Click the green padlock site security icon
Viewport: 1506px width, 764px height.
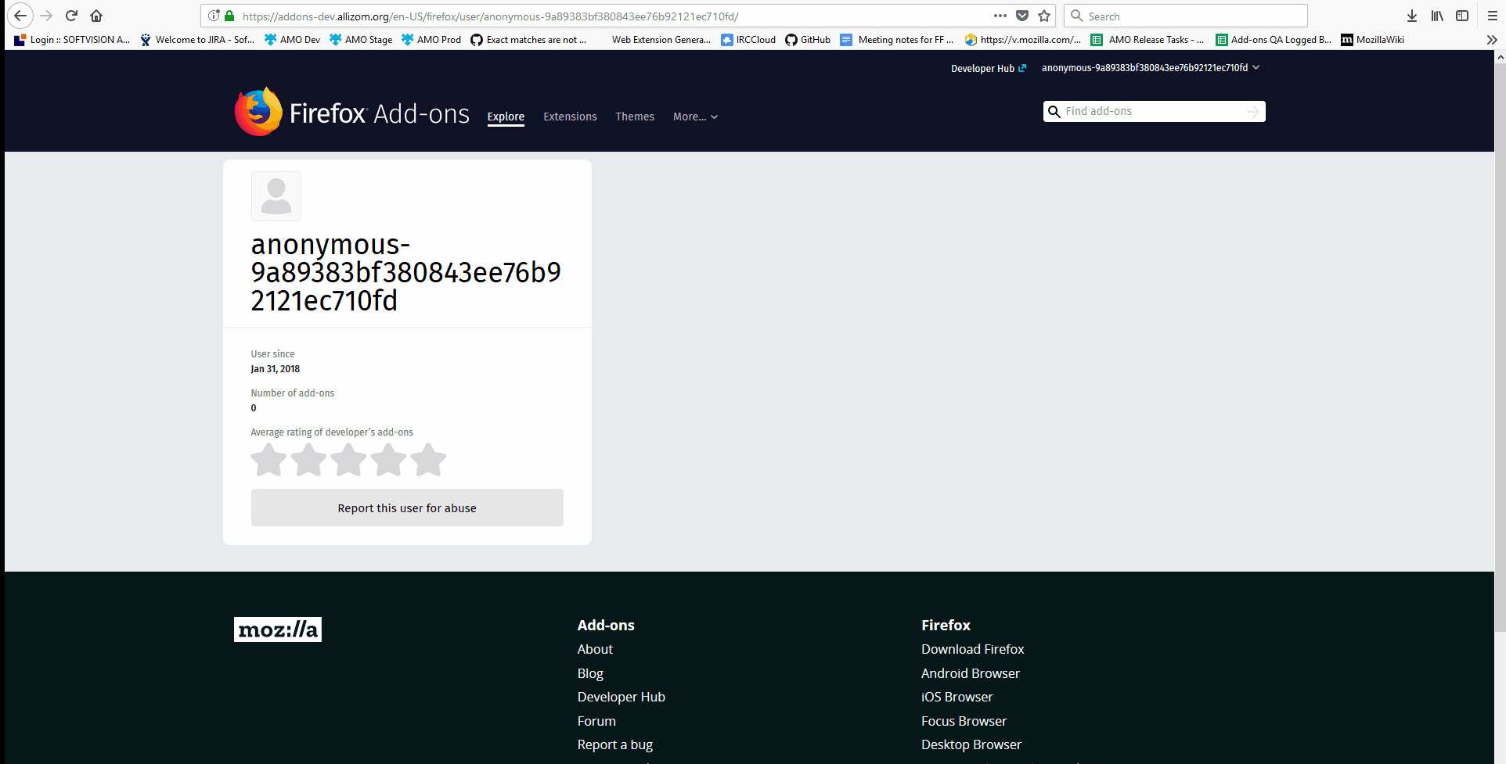(x=229, y=16)
